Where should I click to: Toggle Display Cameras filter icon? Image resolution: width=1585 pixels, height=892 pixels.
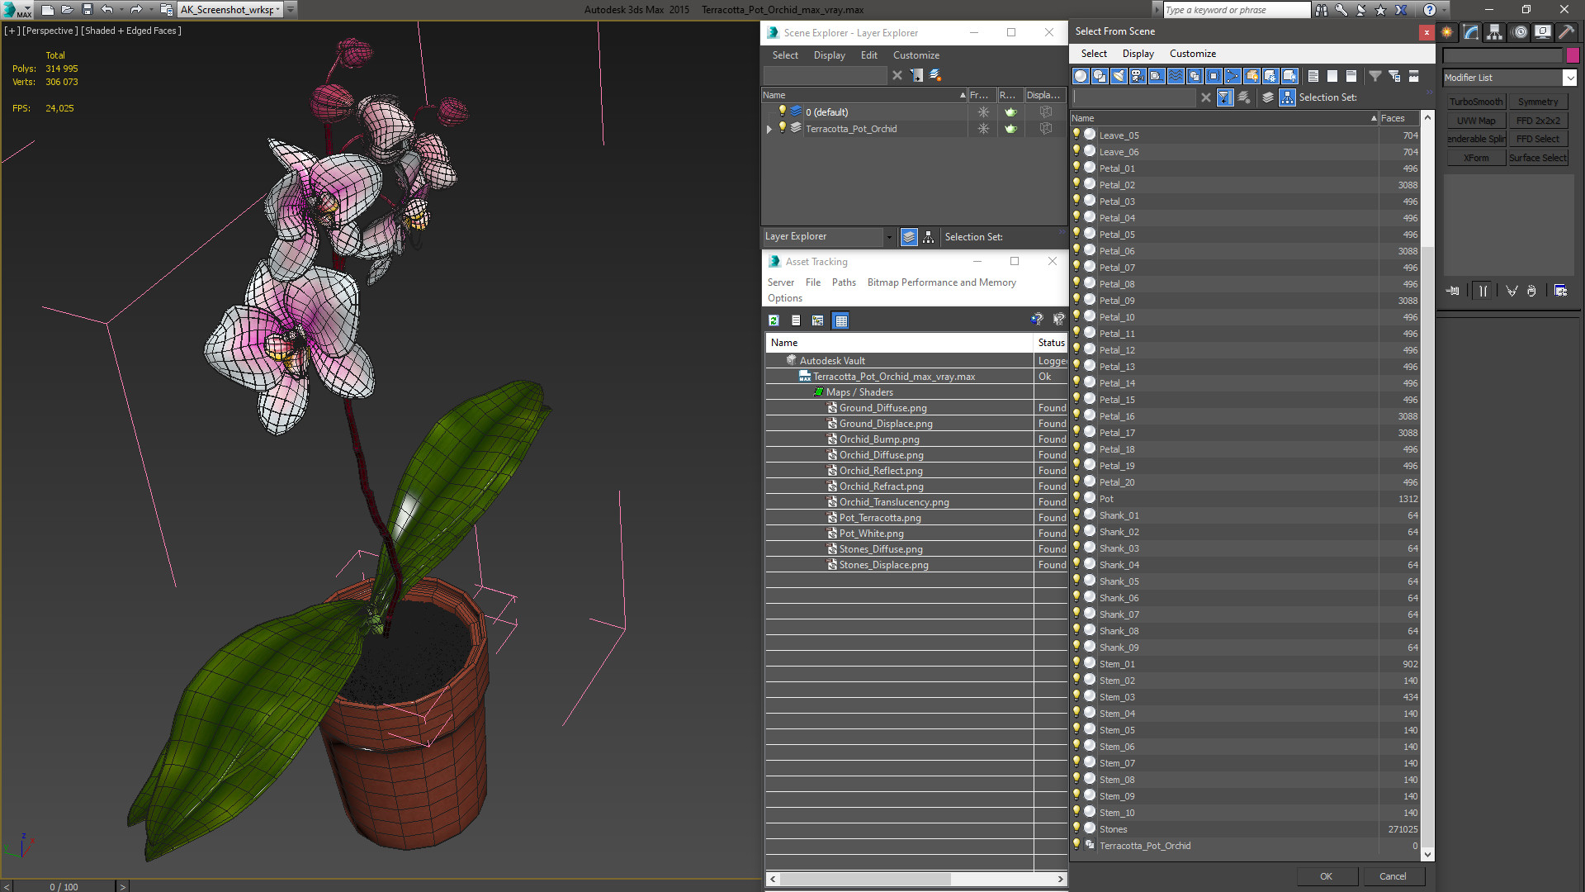(x=1138, y=76)
